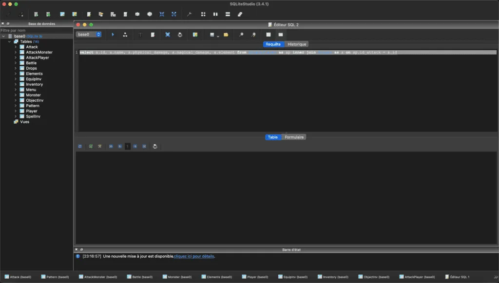Click the printer icon in the results toolbar

tap(155, 146)
